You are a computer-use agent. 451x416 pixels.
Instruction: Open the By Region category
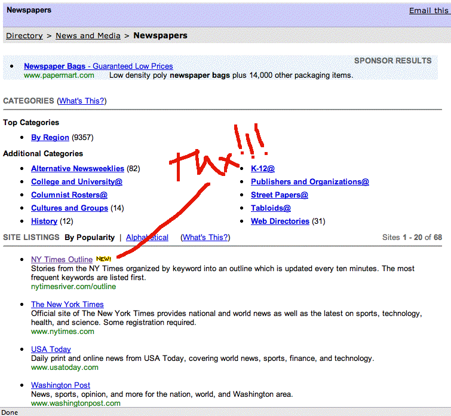coord(50,138)
